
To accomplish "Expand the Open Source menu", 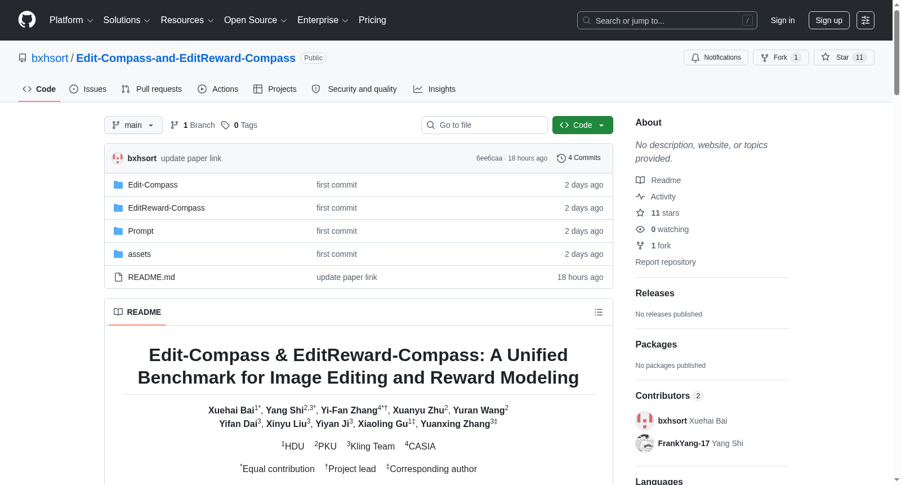I will point(256,20).
